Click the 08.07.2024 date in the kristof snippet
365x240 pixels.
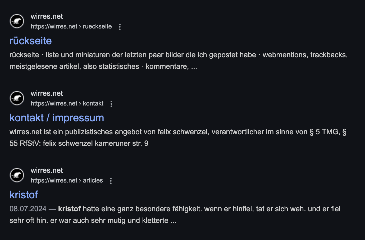28,209
